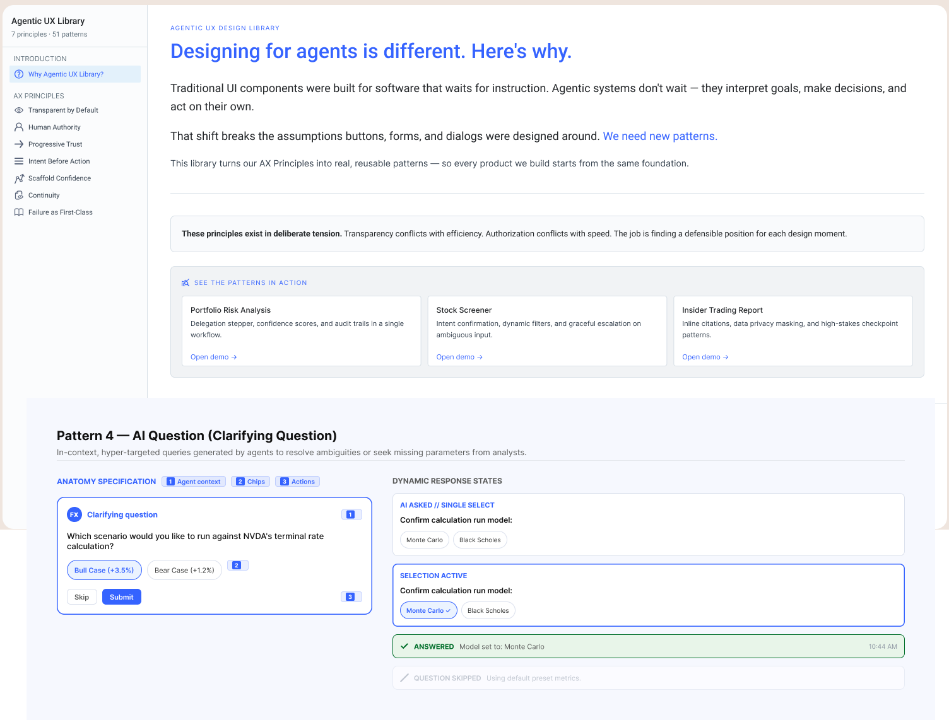
Task: Choose Monte Carlo in AI Asked state
Action: click(x=425, y=540)
